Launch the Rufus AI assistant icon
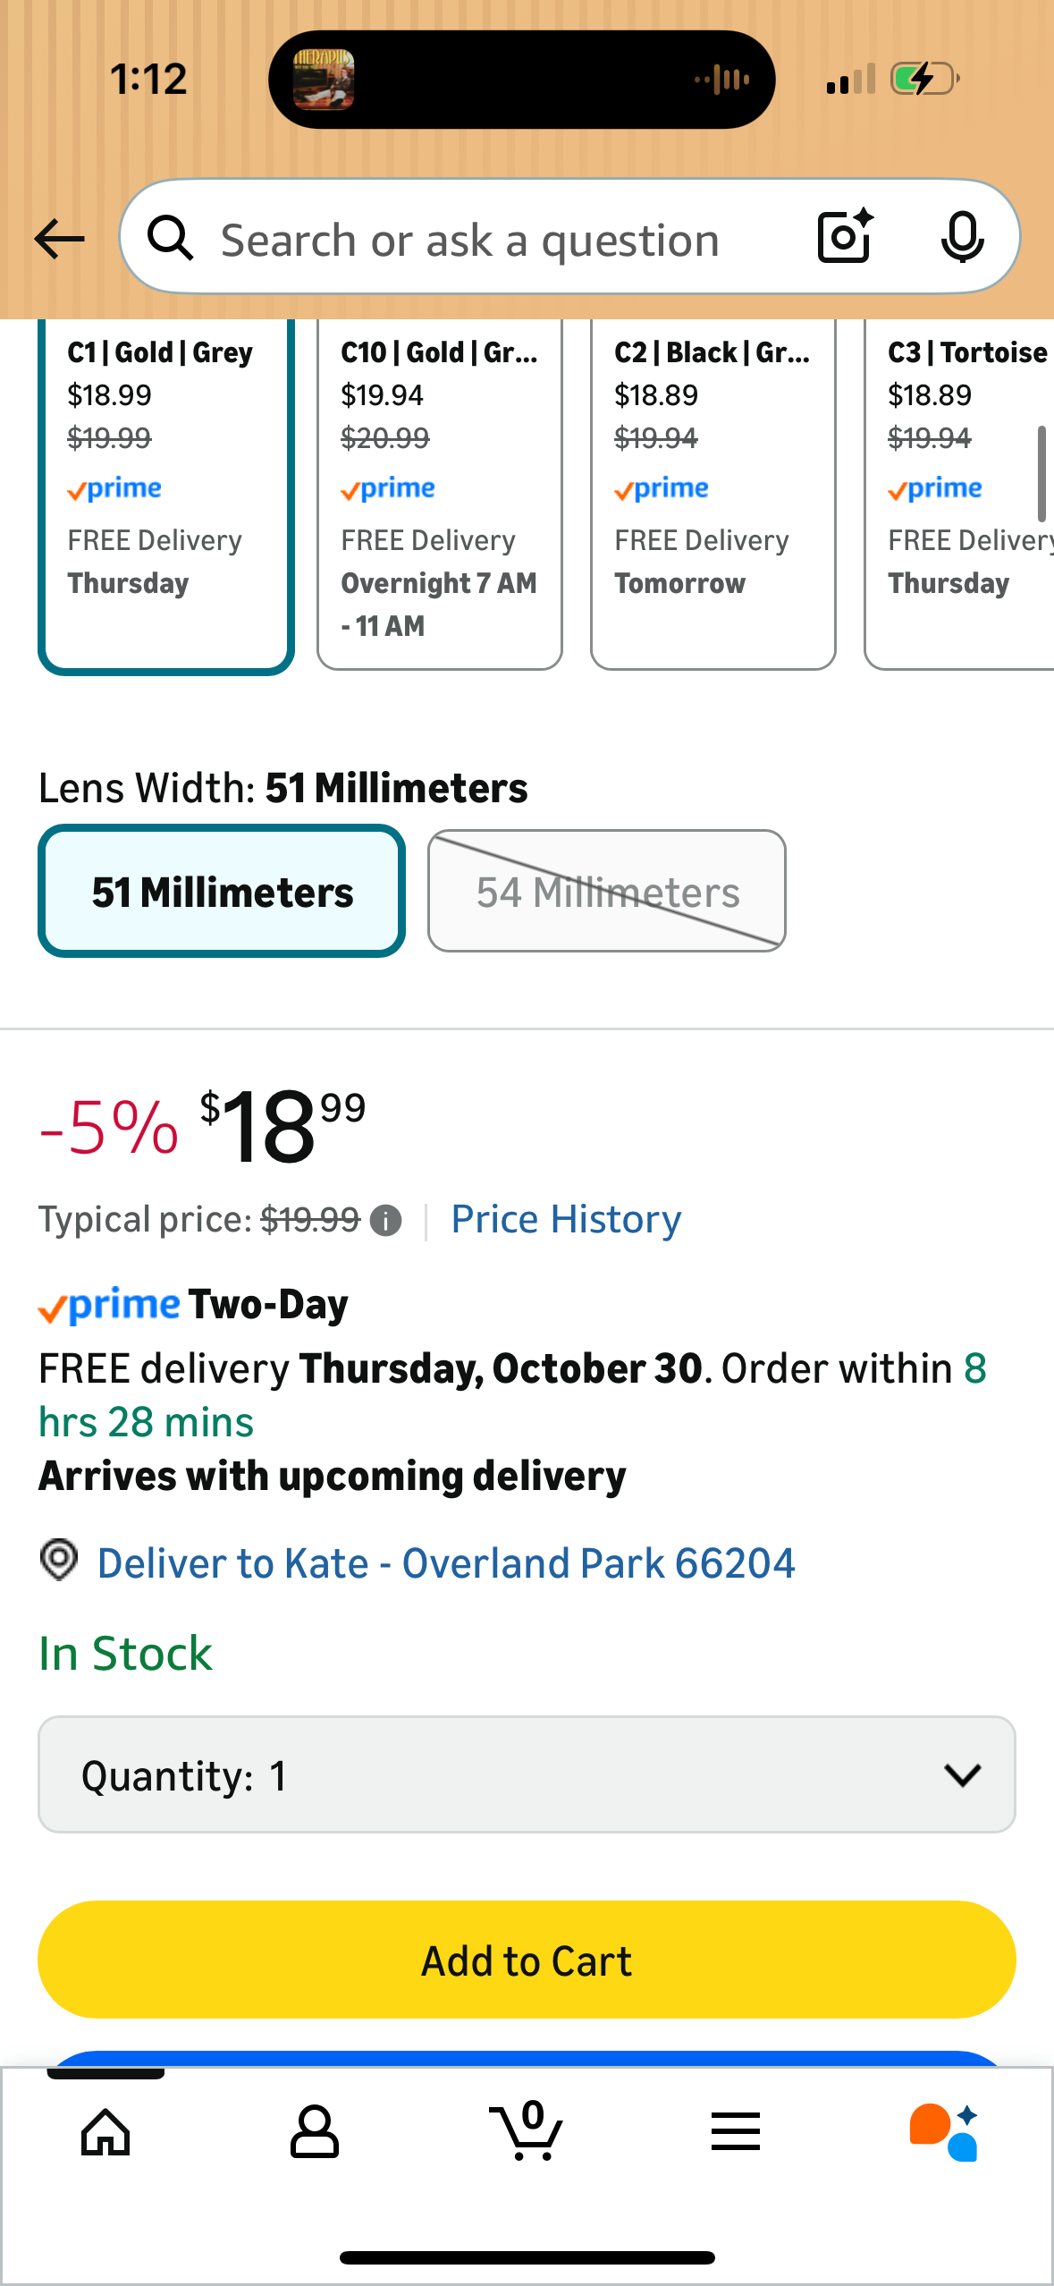1054x2286 pixels. coord(944,2132)
